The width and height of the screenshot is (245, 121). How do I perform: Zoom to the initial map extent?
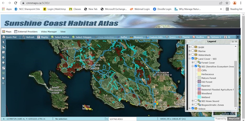tap(3, 68)
